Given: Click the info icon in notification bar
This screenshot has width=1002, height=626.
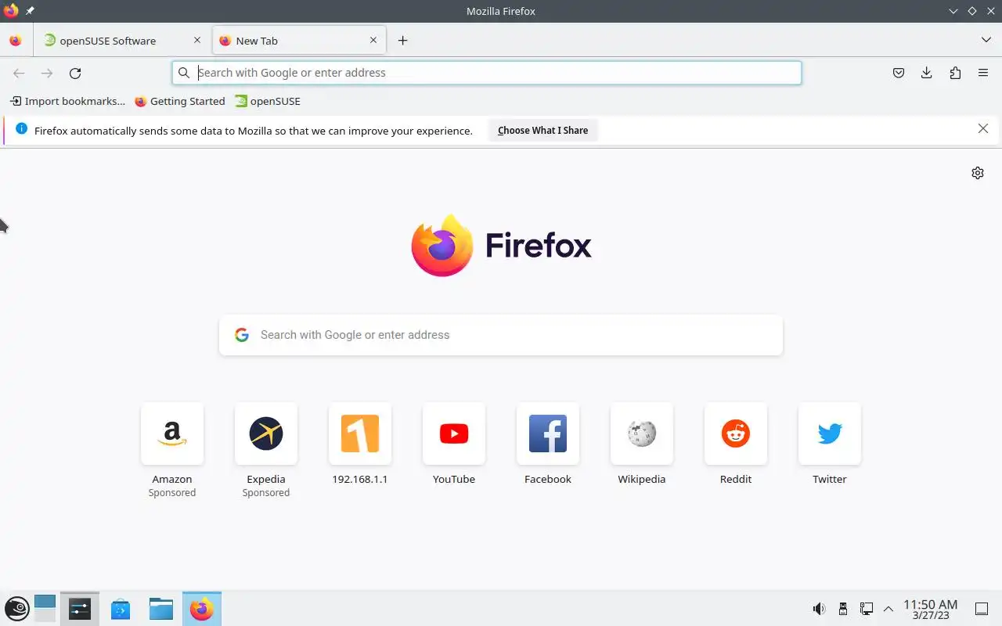Looking at the screenshot, I should 21,129.
